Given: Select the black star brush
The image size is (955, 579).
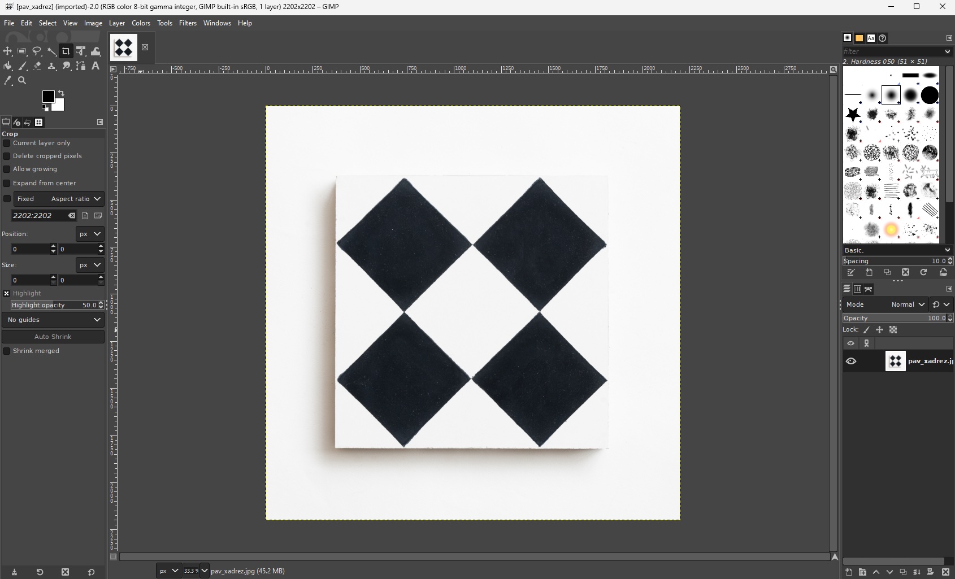Looking at the screenshot, I should tap(853, 115).
